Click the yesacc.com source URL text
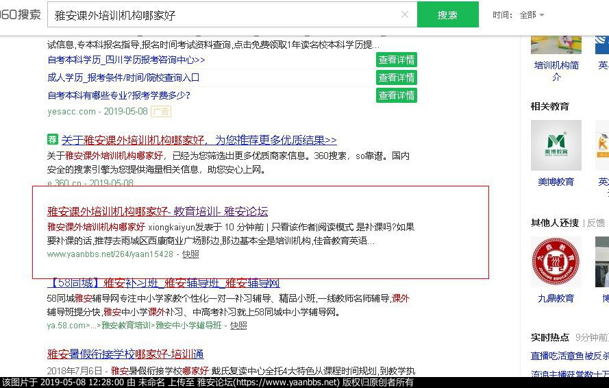 point(71,112)
